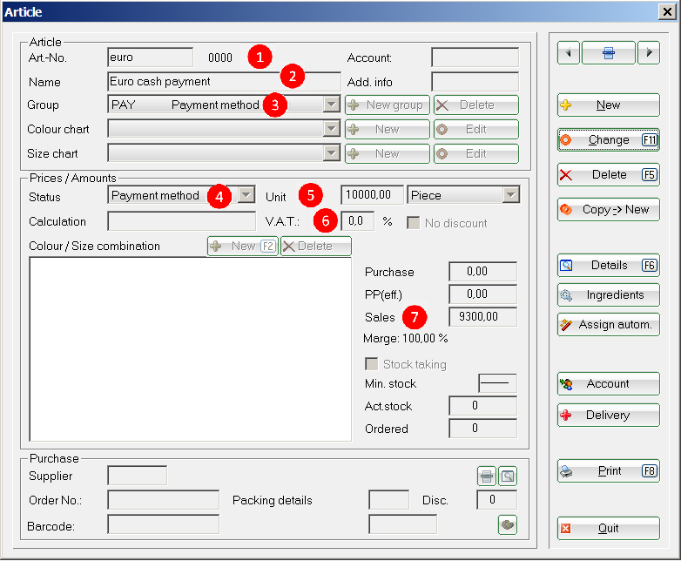The height and width of the screenshot is (561, 681).
Task: Click the scanner icon between the navigation arrows
Action: point(608,53)
